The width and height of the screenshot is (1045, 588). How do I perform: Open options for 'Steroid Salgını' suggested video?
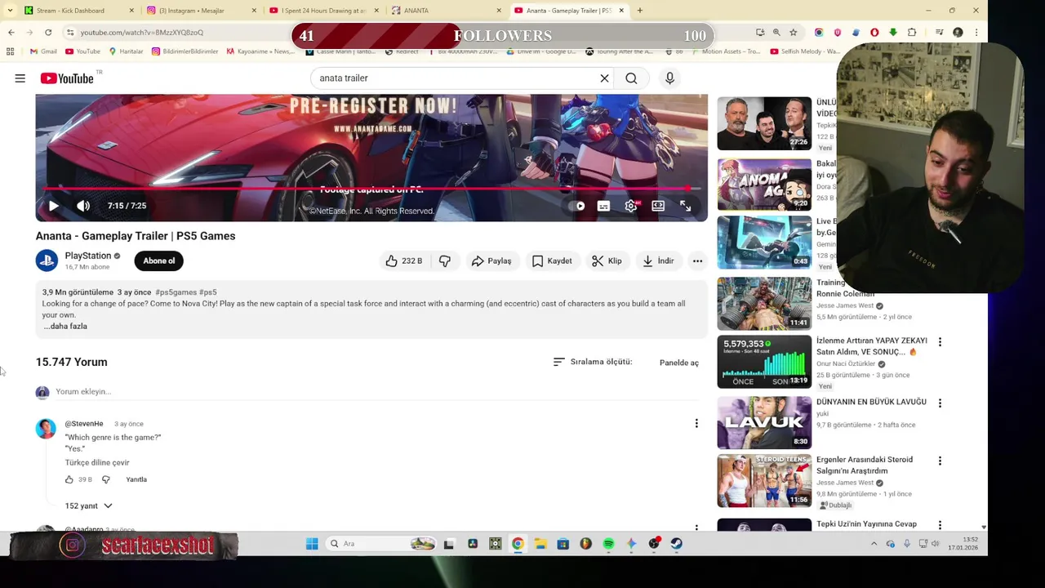click(x=940, y=461)
